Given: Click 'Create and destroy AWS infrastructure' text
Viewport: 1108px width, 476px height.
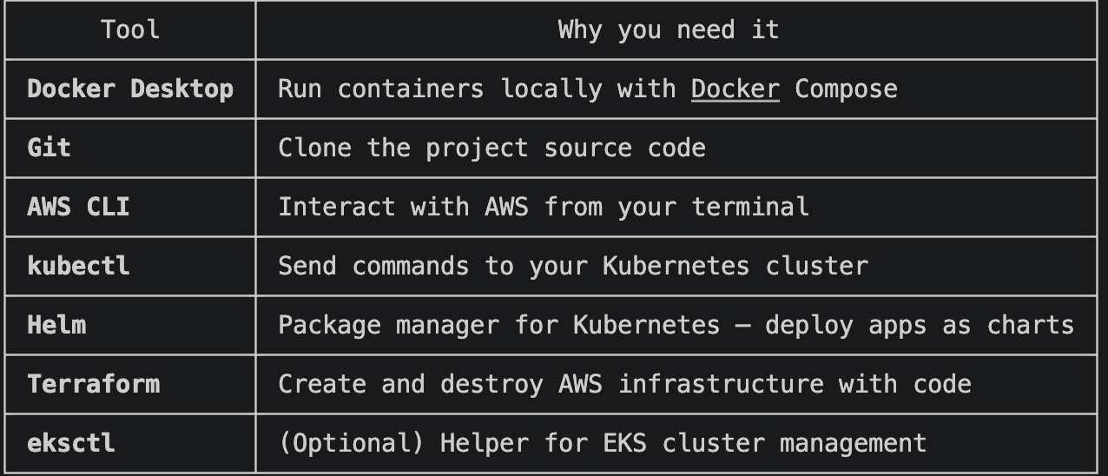Looking at the screenshot, I should [x=551, y=384].
